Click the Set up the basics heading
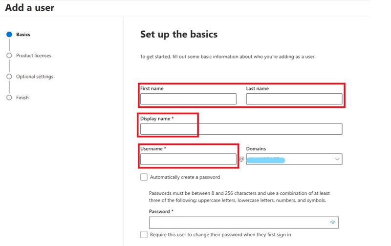Screen dimensions: 391x246 tap(179, 34)
